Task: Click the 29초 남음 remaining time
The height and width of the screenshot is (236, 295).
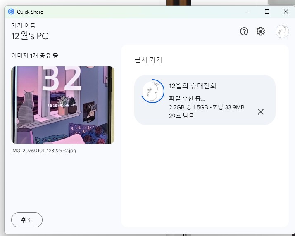Action: pyautogui.click(x=181, y=116)
